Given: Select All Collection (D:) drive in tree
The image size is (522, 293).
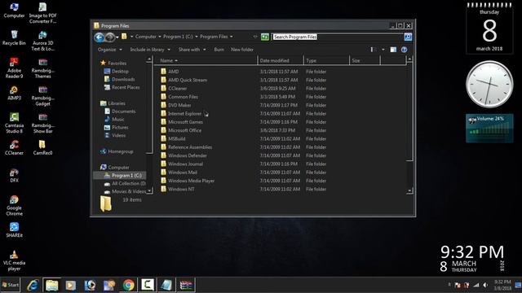Looking at the screenshot, I should (x=125, y=183).
